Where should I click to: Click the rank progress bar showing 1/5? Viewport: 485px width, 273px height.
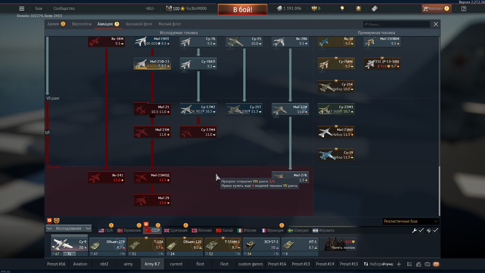[47, 132]
